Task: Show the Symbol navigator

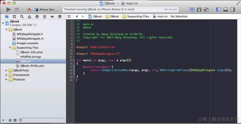Action: [x=14, y=17]
